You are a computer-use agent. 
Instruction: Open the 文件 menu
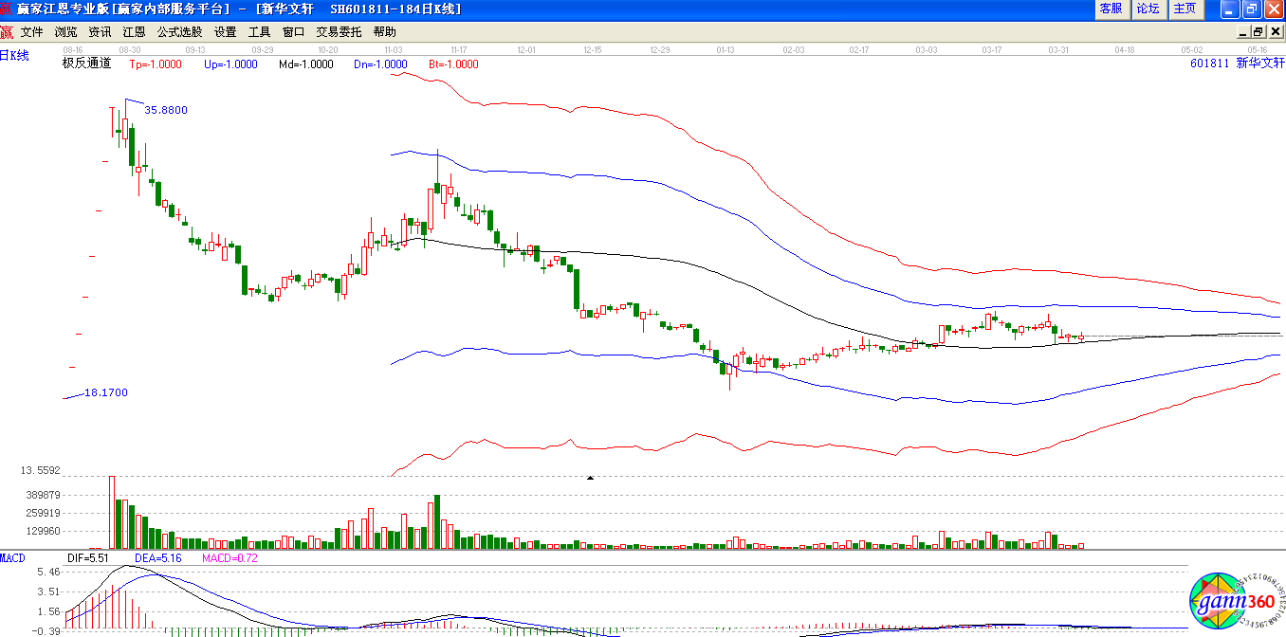pyautogui.click(x=31, y=31)
